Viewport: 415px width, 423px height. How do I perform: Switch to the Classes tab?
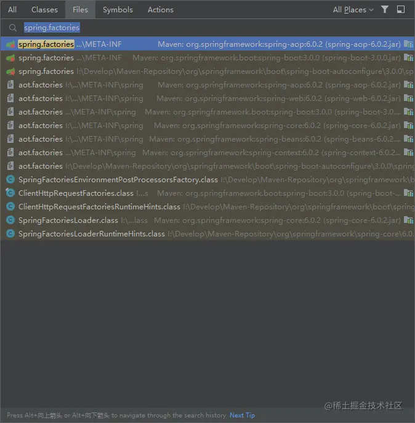(44, 10)
